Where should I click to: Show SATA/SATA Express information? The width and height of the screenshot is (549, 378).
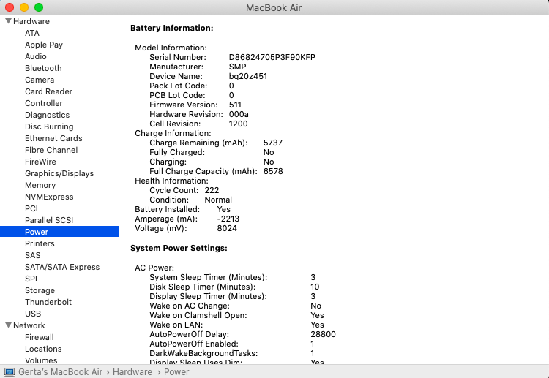pyautogui.click(x=62, y=267)
